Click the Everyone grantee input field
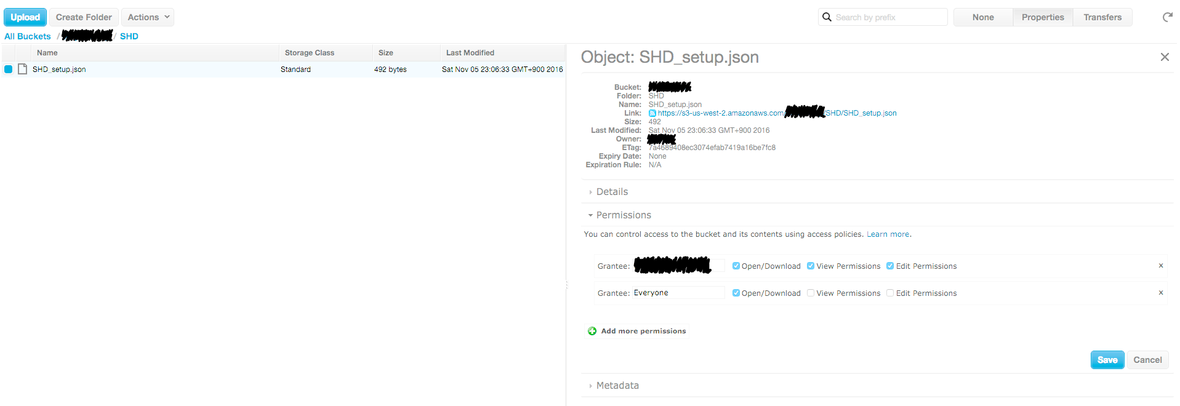The image size is (1180, 406). 678,293
